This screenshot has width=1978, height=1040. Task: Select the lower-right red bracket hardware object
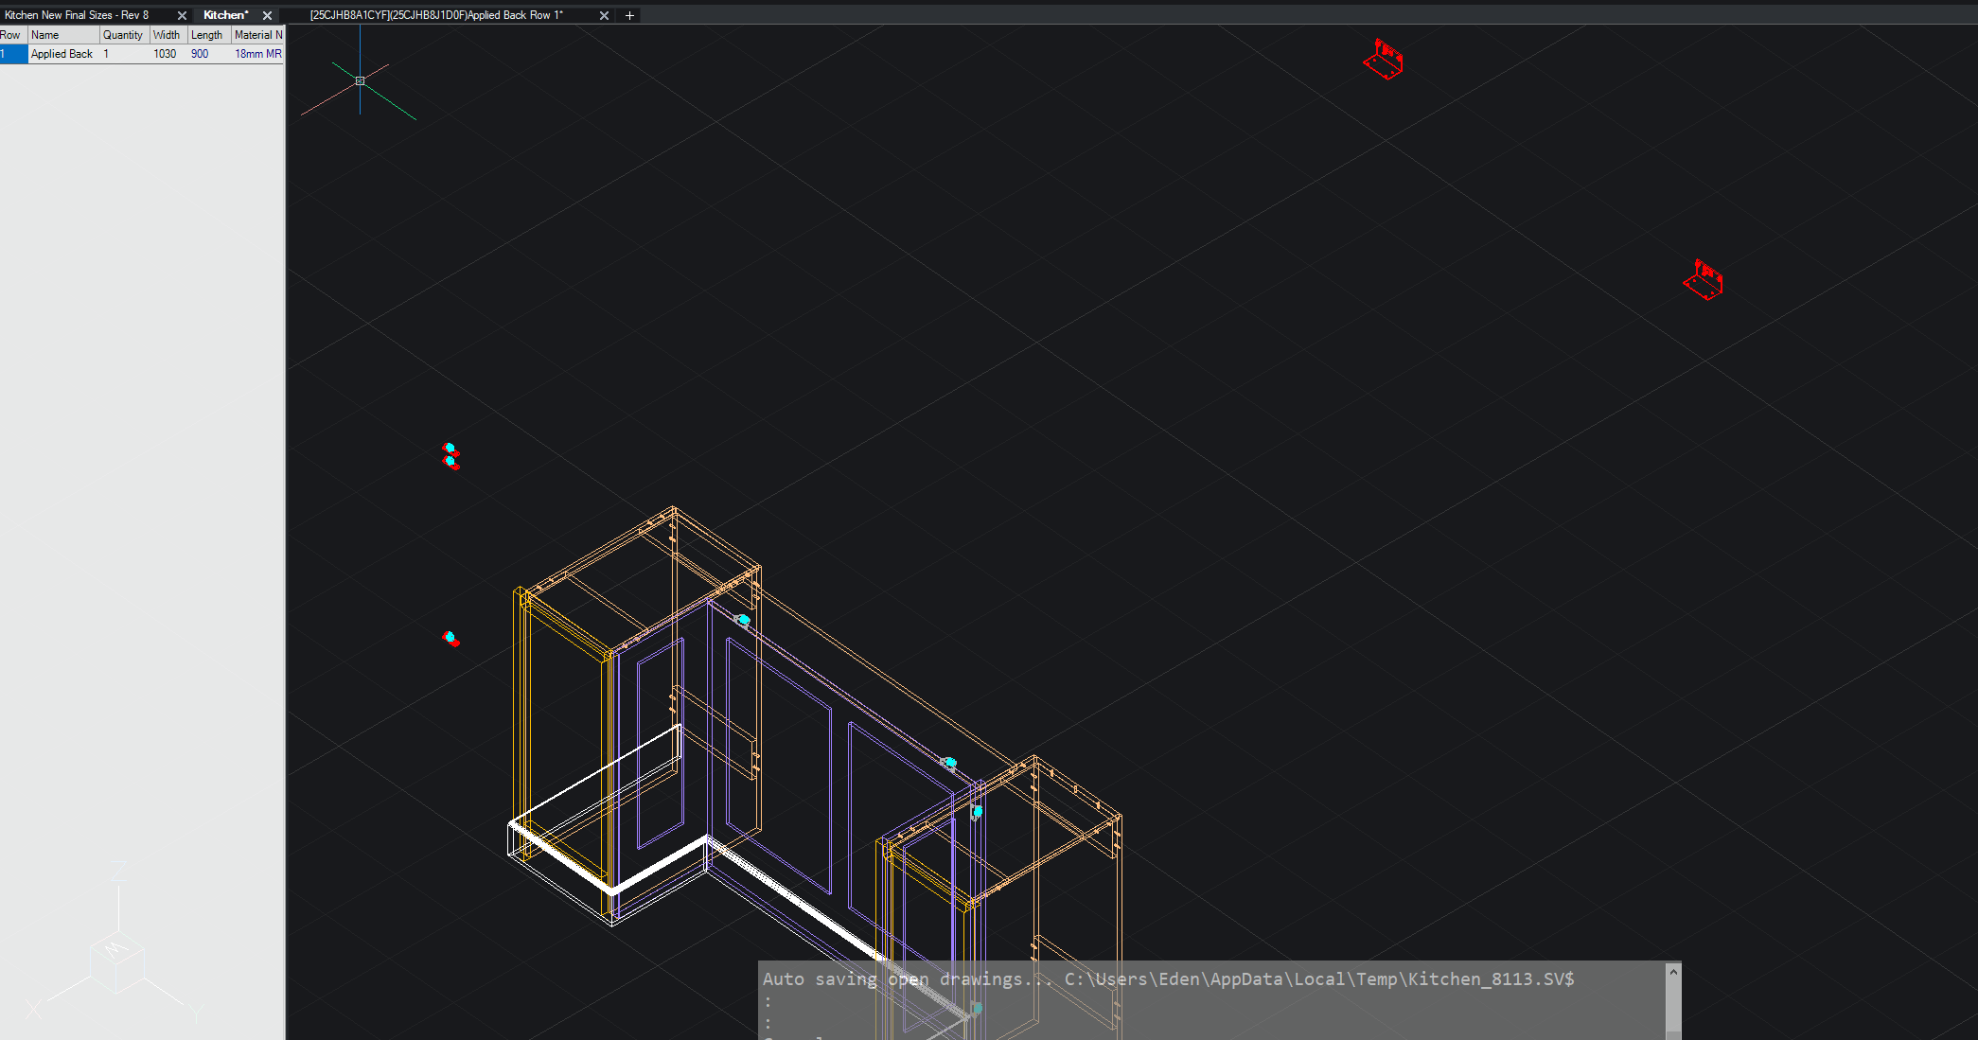(x=1704, y=281)
